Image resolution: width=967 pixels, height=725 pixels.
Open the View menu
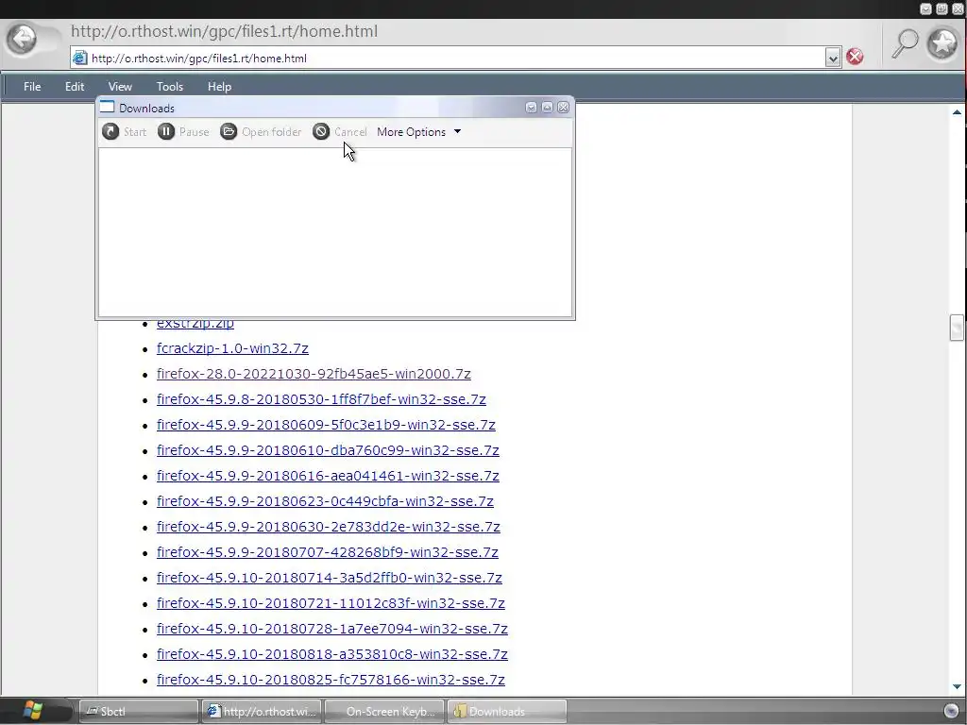(120, 86)
